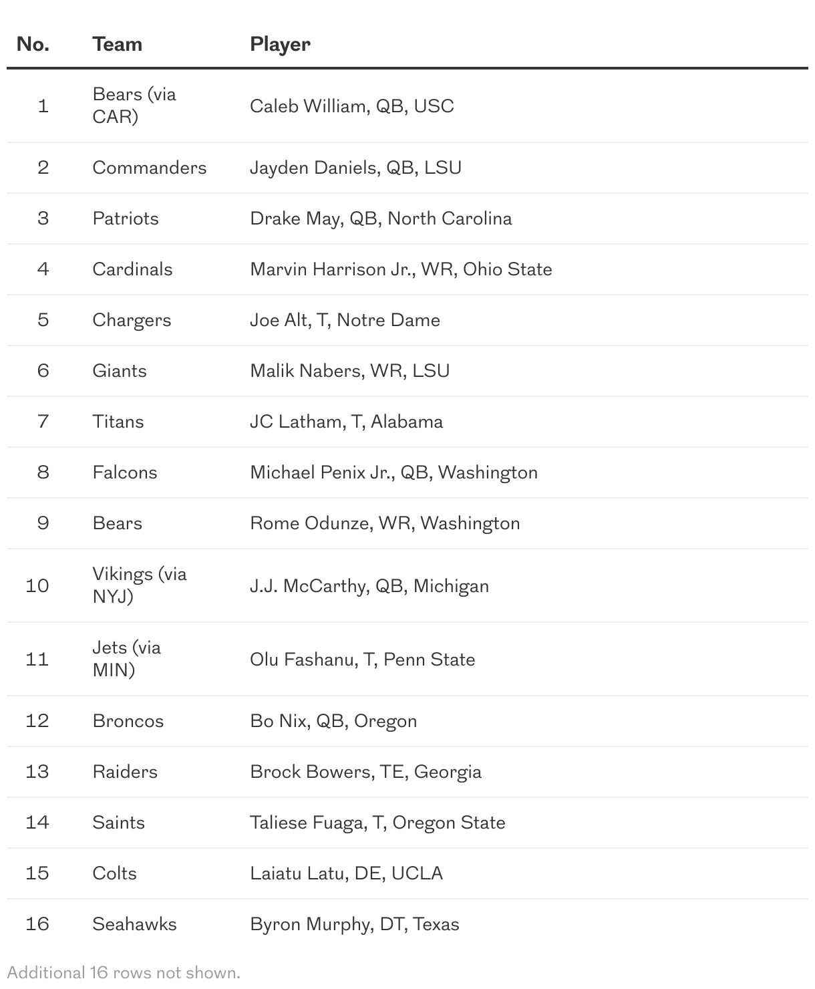Click the Additional 16 rows not shown note
This screenshot has height=989, width=815.
tap(124, 972)
